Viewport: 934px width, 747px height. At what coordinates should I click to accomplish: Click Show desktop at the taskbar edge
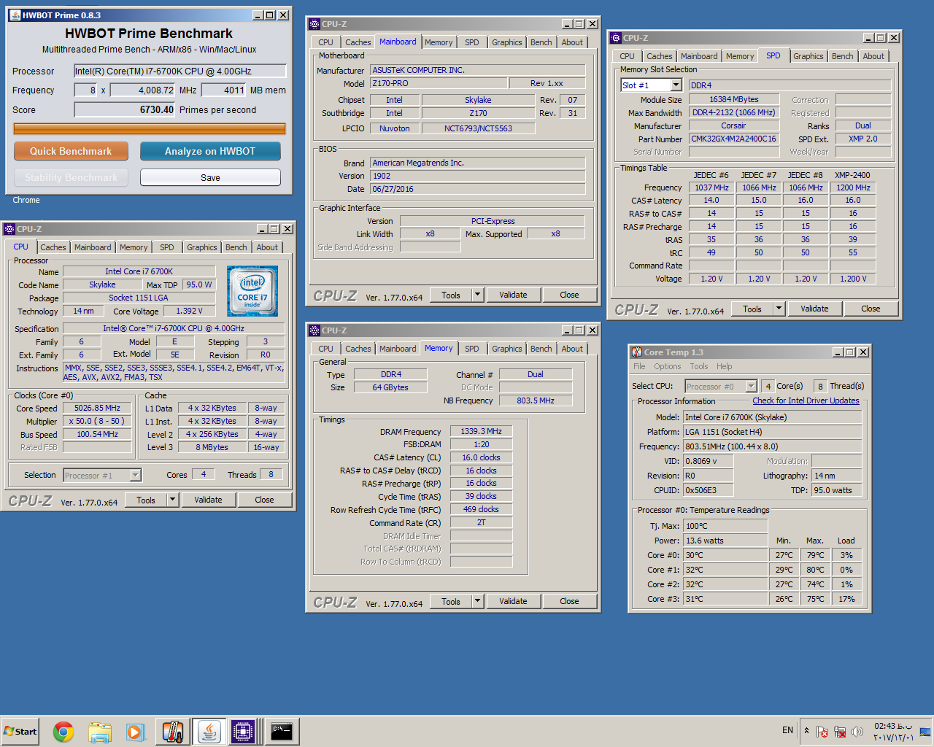point(925,731)
